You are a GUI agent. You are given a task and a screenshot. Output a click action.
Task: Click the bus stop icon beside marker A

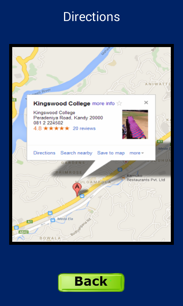(x=82, y=196)
